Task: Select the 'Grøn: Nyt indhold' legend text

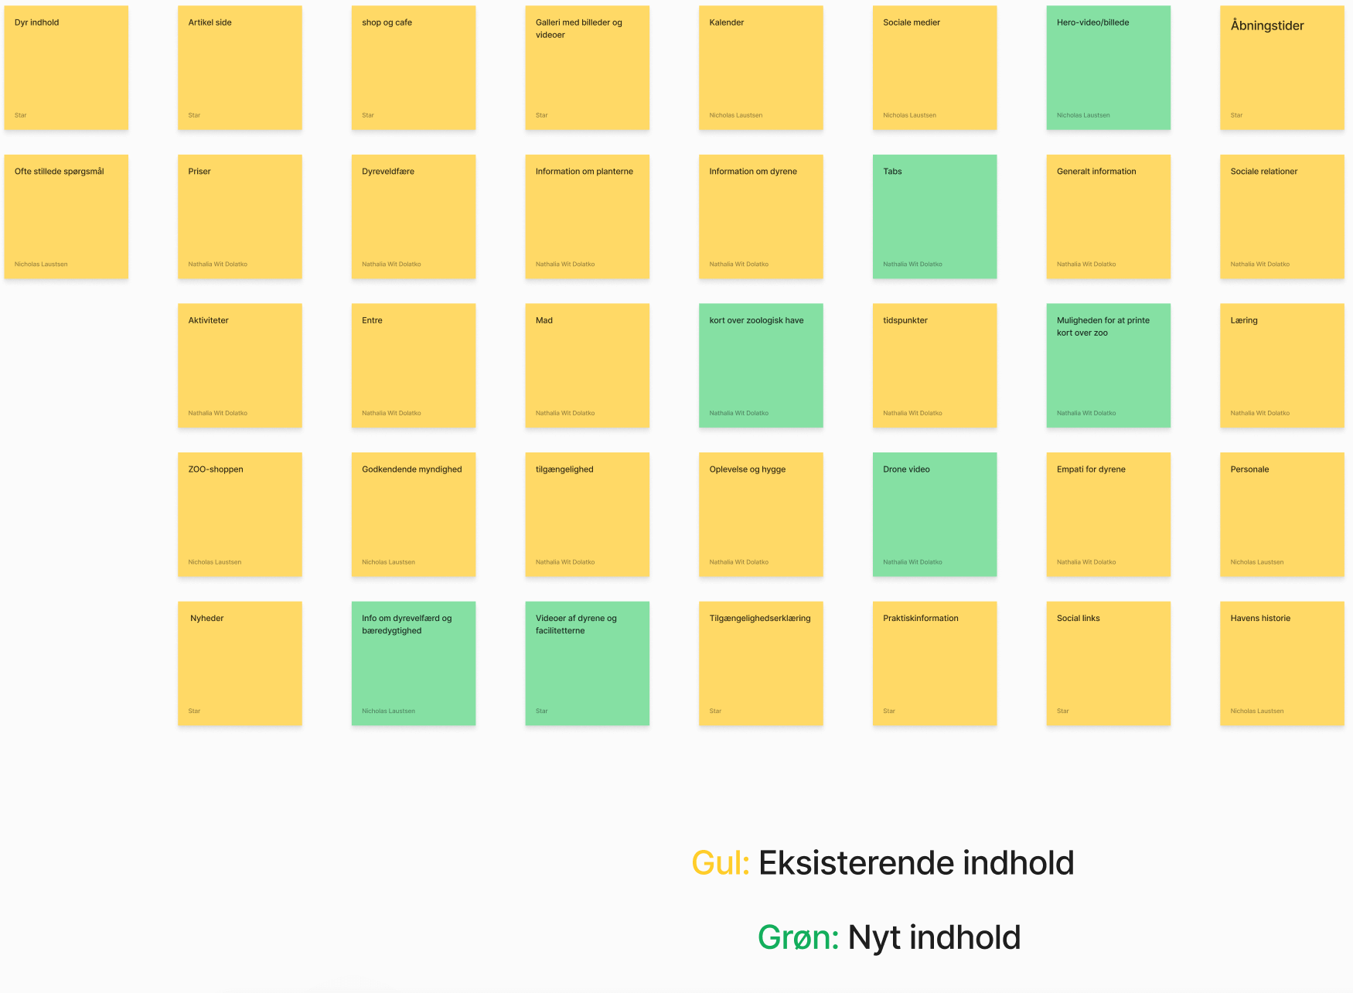Action: pyautogui.click(x=889, y=937)
